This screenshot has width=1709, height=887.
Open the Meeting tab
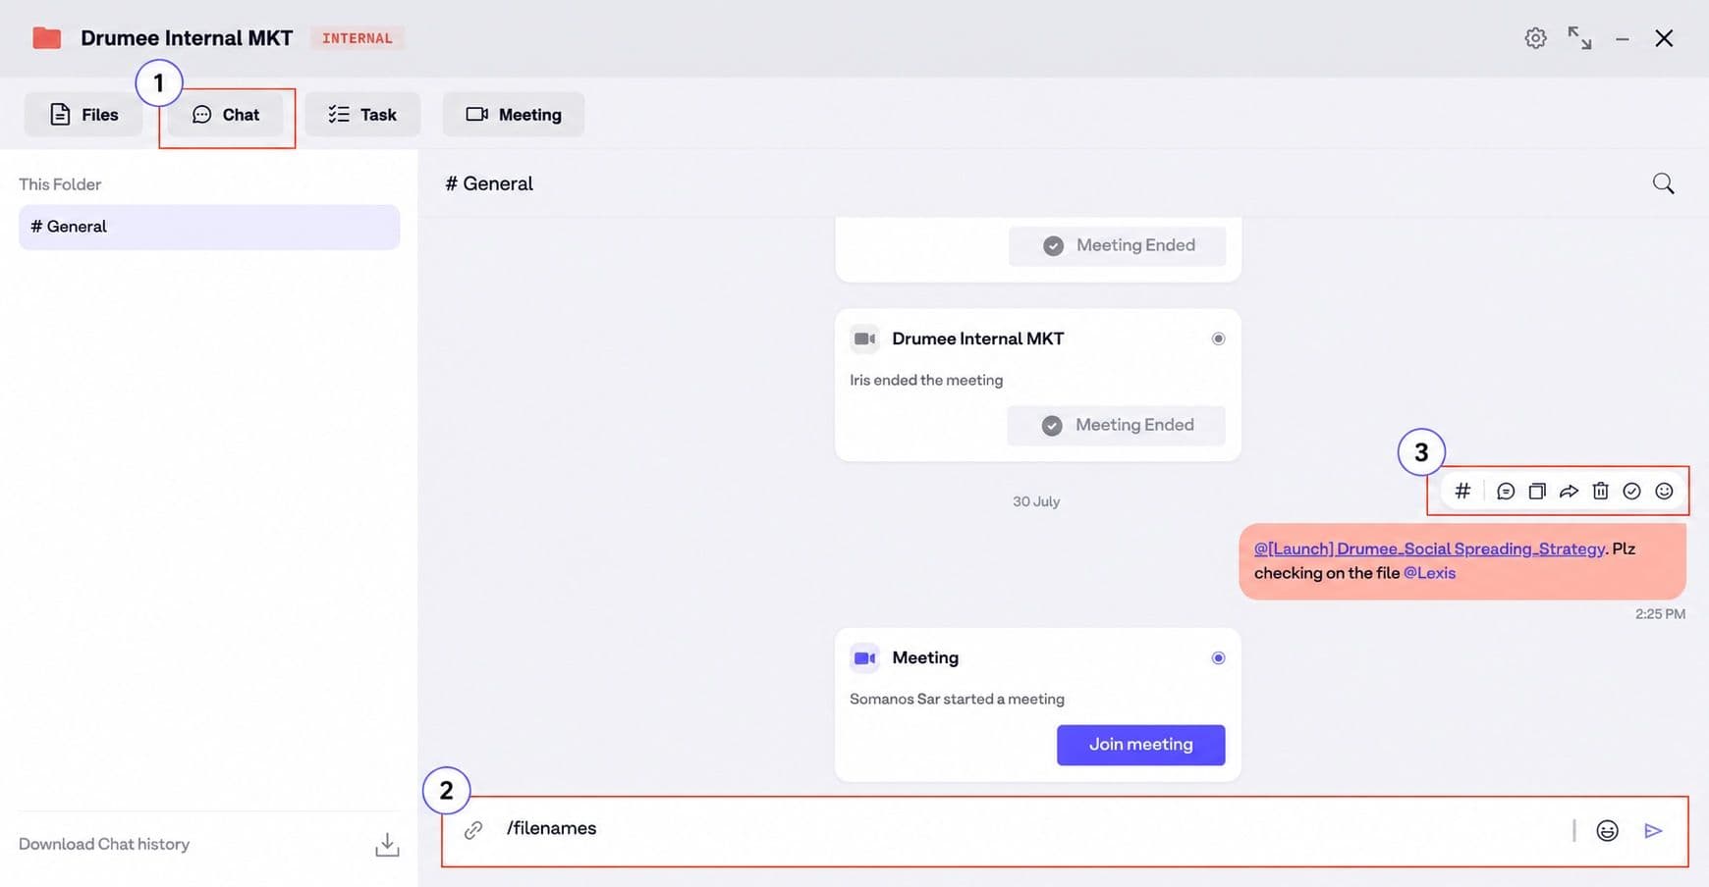coord(514,115)
